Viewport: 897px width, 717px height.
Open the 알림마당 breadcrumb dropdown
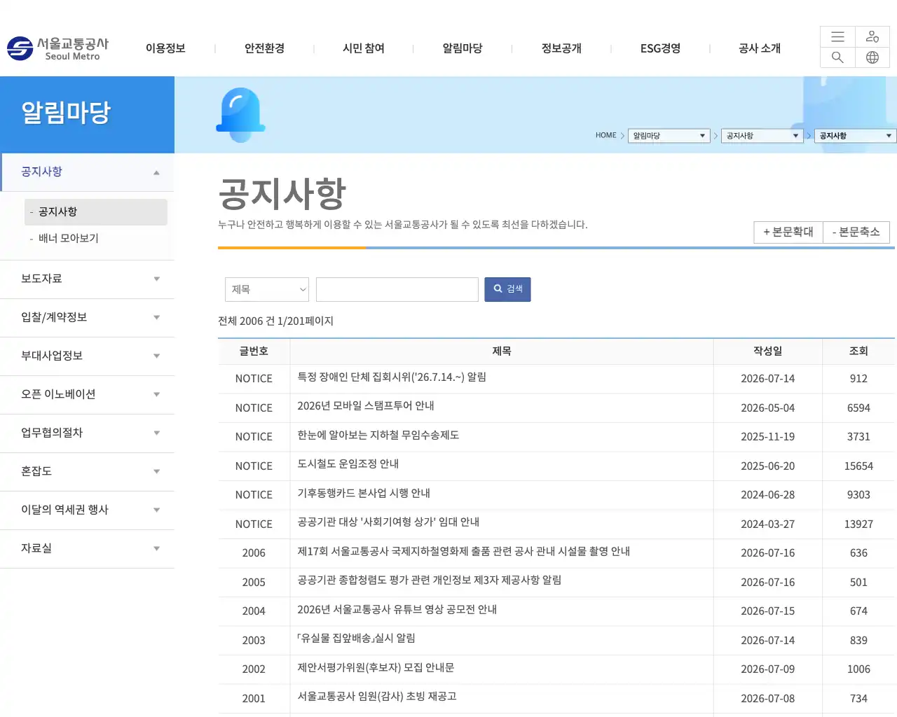(x=669, y=136)
